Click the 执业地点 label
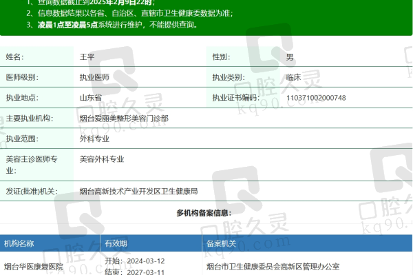This screenshot has width=413, height=275. [22, 98]
